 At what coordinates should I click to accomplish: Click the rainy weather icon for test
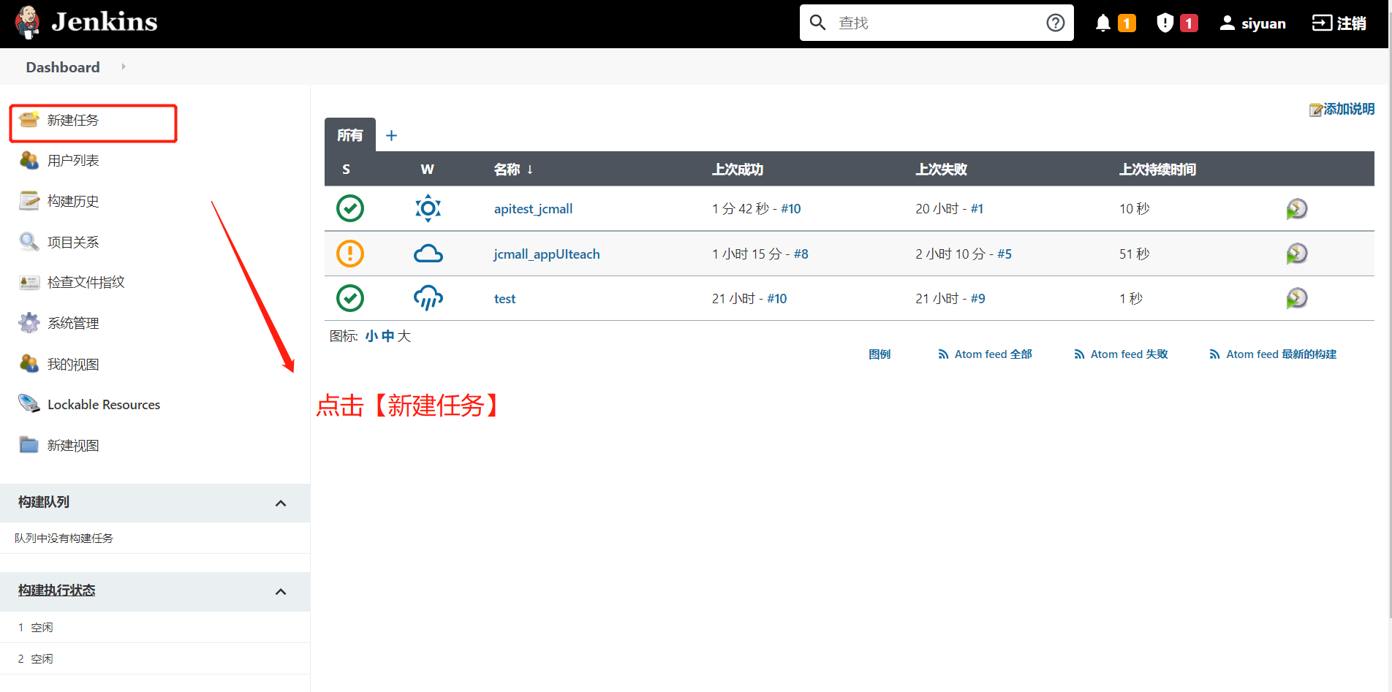(428, 298)
